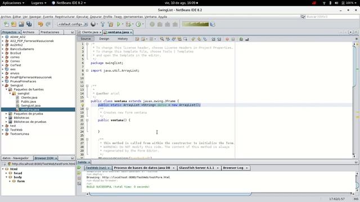Collapse the SwingList project node
Screen dimensions: 360x202
pos(3,85)
